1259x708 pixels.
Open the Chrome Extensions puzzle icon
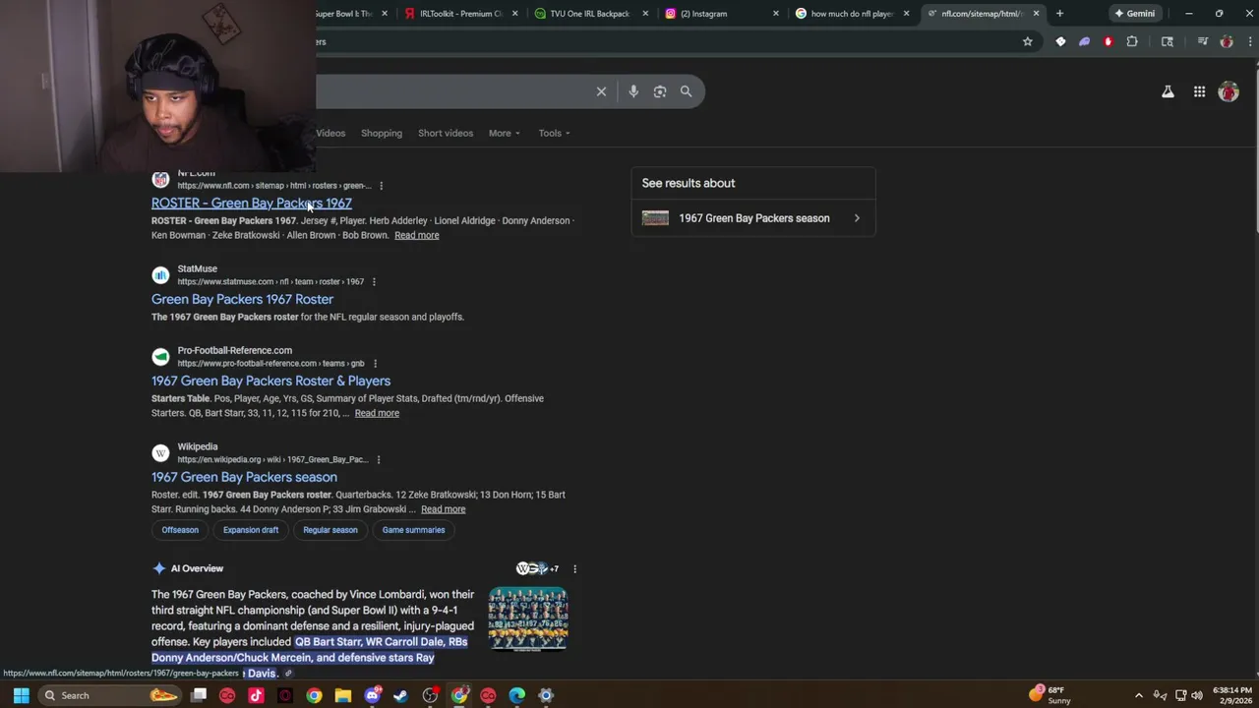(x=1132, y=41)
